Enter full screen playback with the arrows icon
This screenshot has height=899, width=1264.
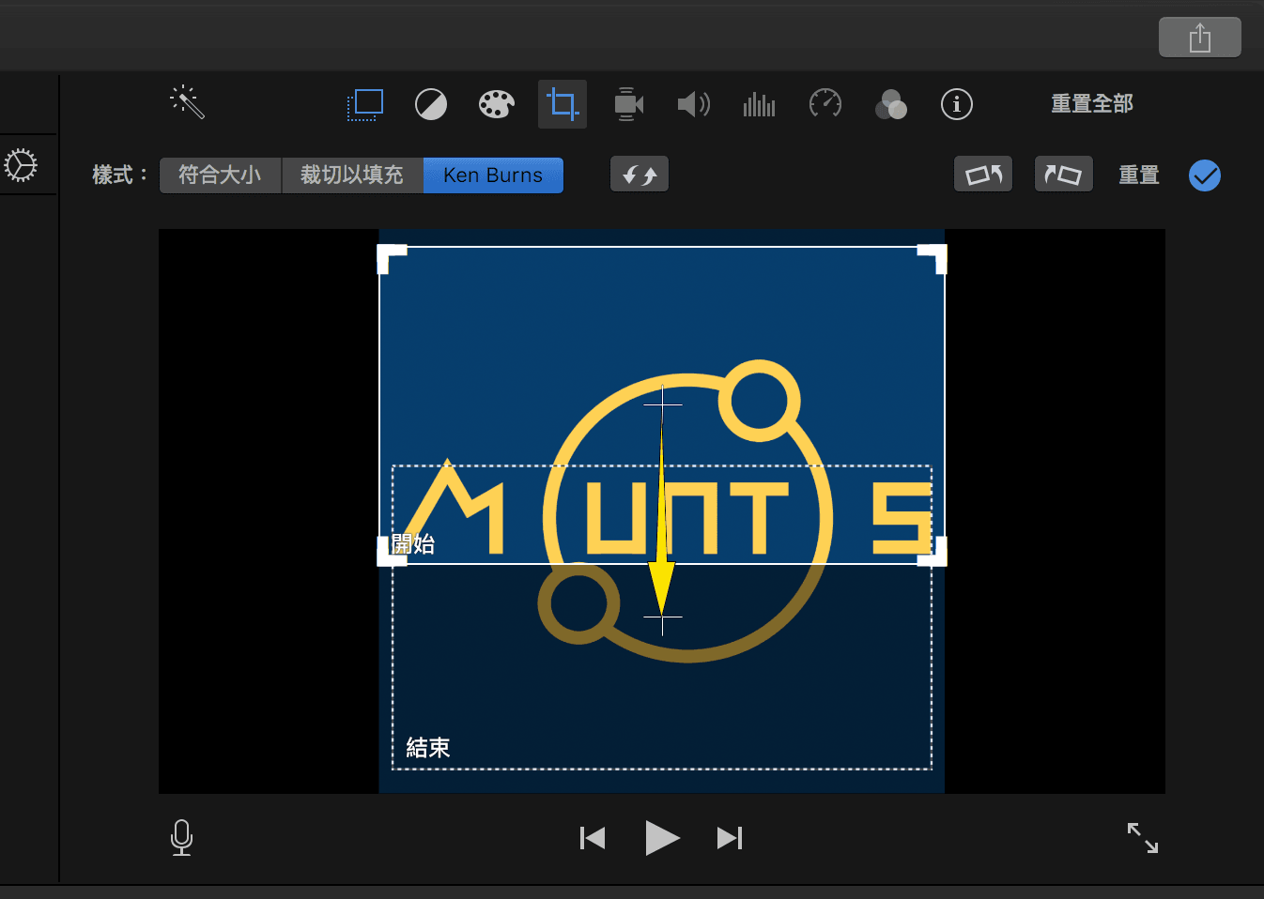click(1143, 837)
